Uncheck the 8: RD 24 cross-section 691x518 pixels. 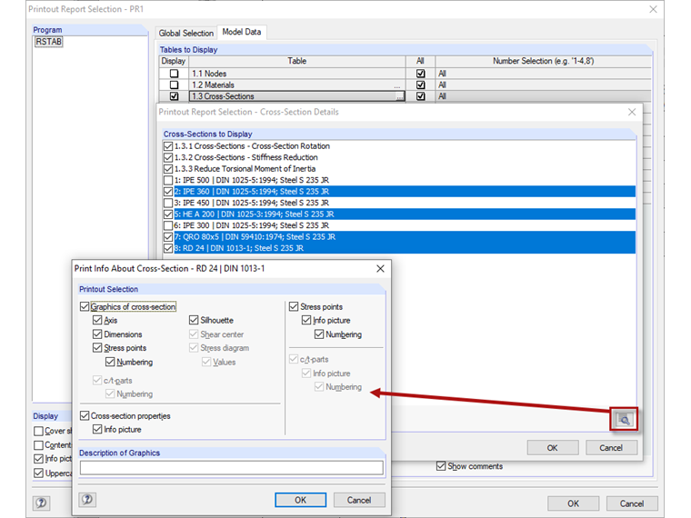(x=168, y=248)
